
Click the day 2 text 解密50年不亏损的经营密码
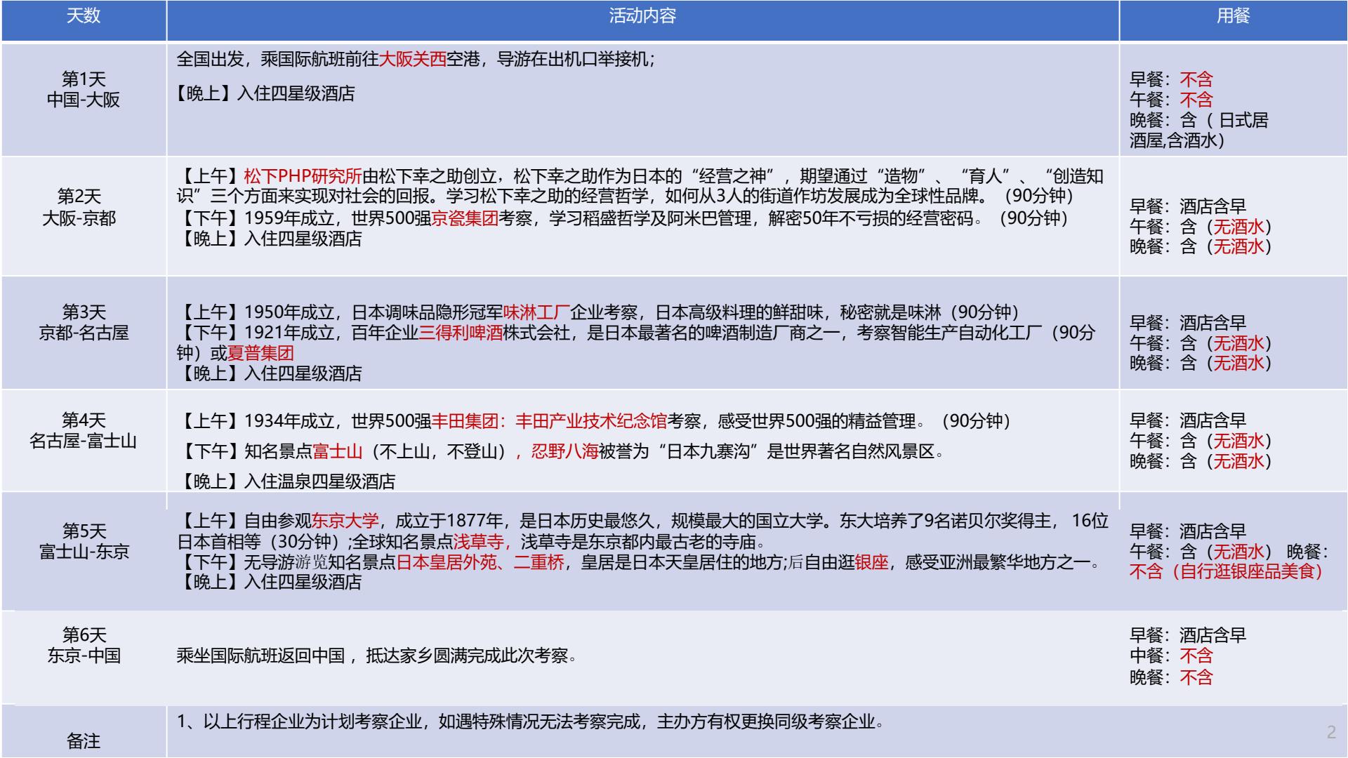871,218
